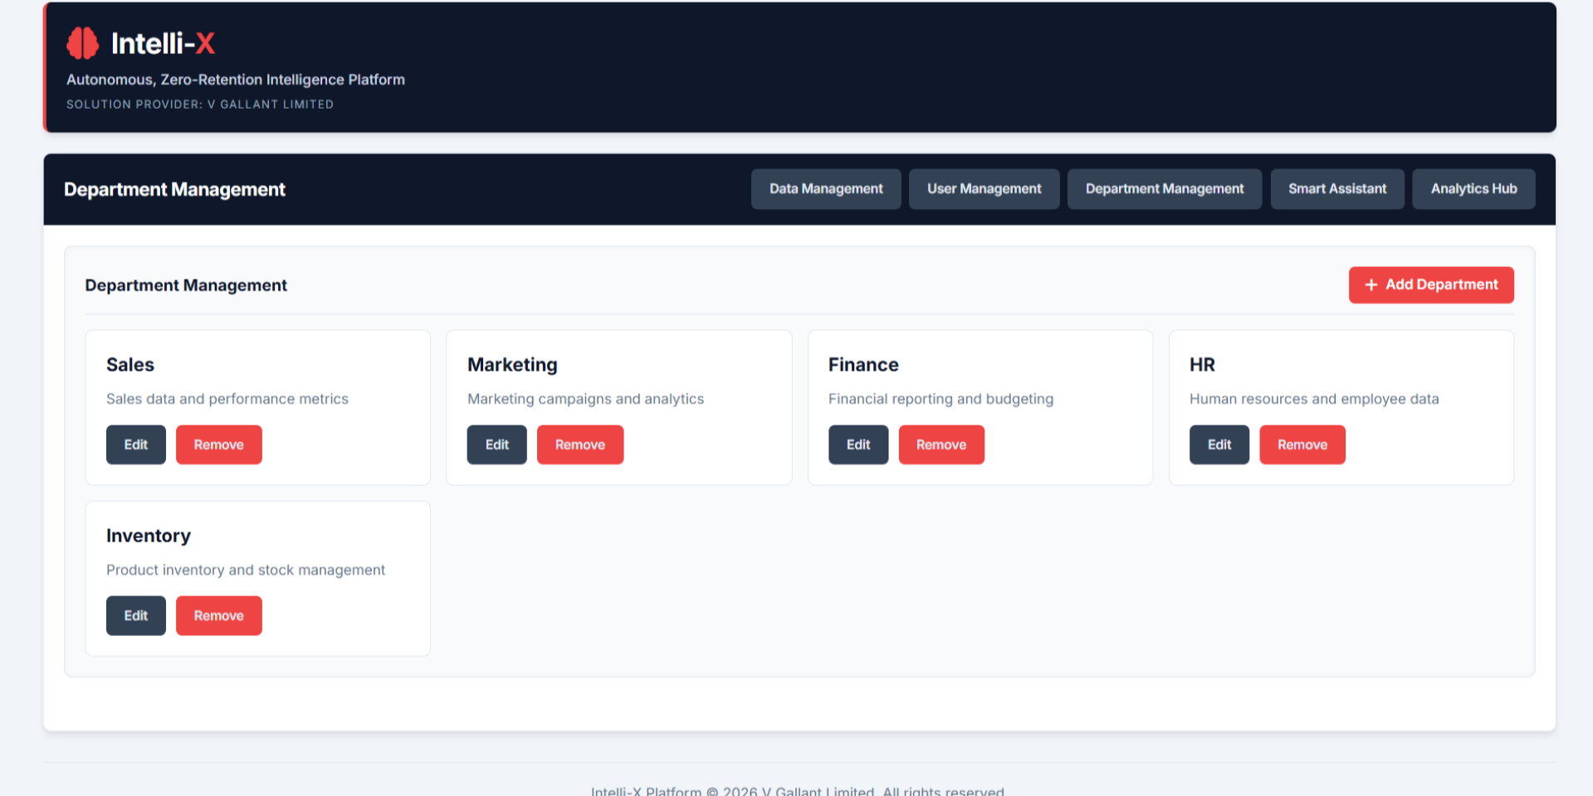Screen dimensions: 1593x796
Task: Switch to the User Management tab
Action: (984, 189)
